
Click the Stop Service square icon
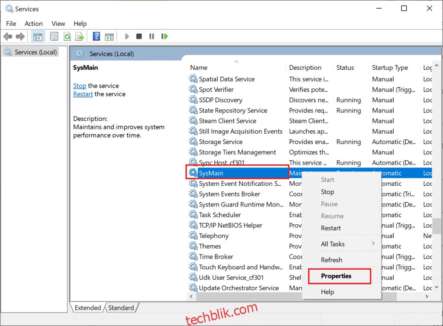[x=139, y=36]
